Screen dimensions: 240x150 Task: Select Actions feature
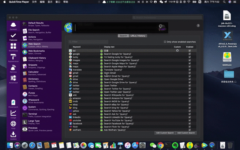coord(42,38)
